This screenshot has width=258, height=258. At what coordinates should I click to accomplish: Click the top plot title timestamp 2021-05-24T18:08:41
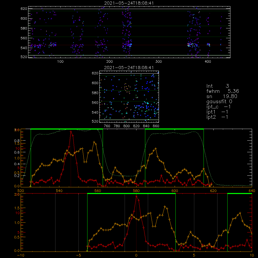point(129,3)
